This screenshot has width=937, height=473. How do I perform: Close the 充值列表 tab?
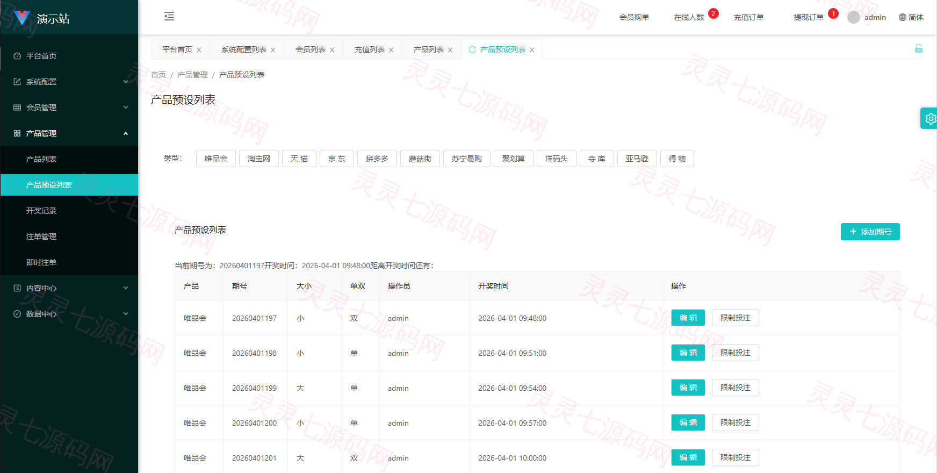coord(391,50)
